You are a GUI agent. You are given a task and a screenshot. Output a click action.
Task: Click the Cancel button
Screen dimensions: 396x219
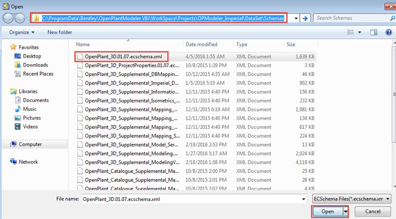[x=372, y=211]
